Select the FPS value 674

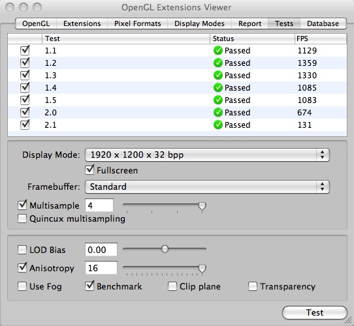coord(304,113)
